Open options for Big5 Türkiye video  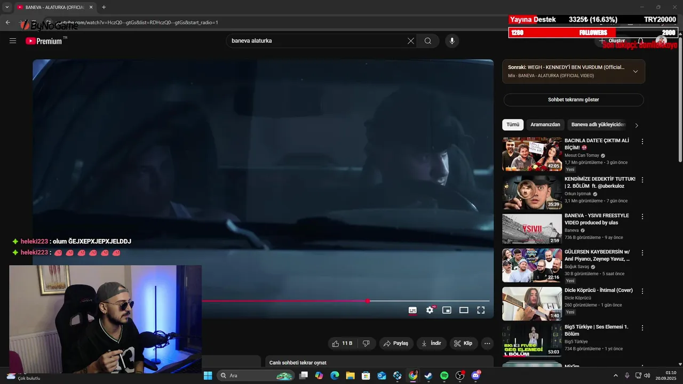[642, 328]
